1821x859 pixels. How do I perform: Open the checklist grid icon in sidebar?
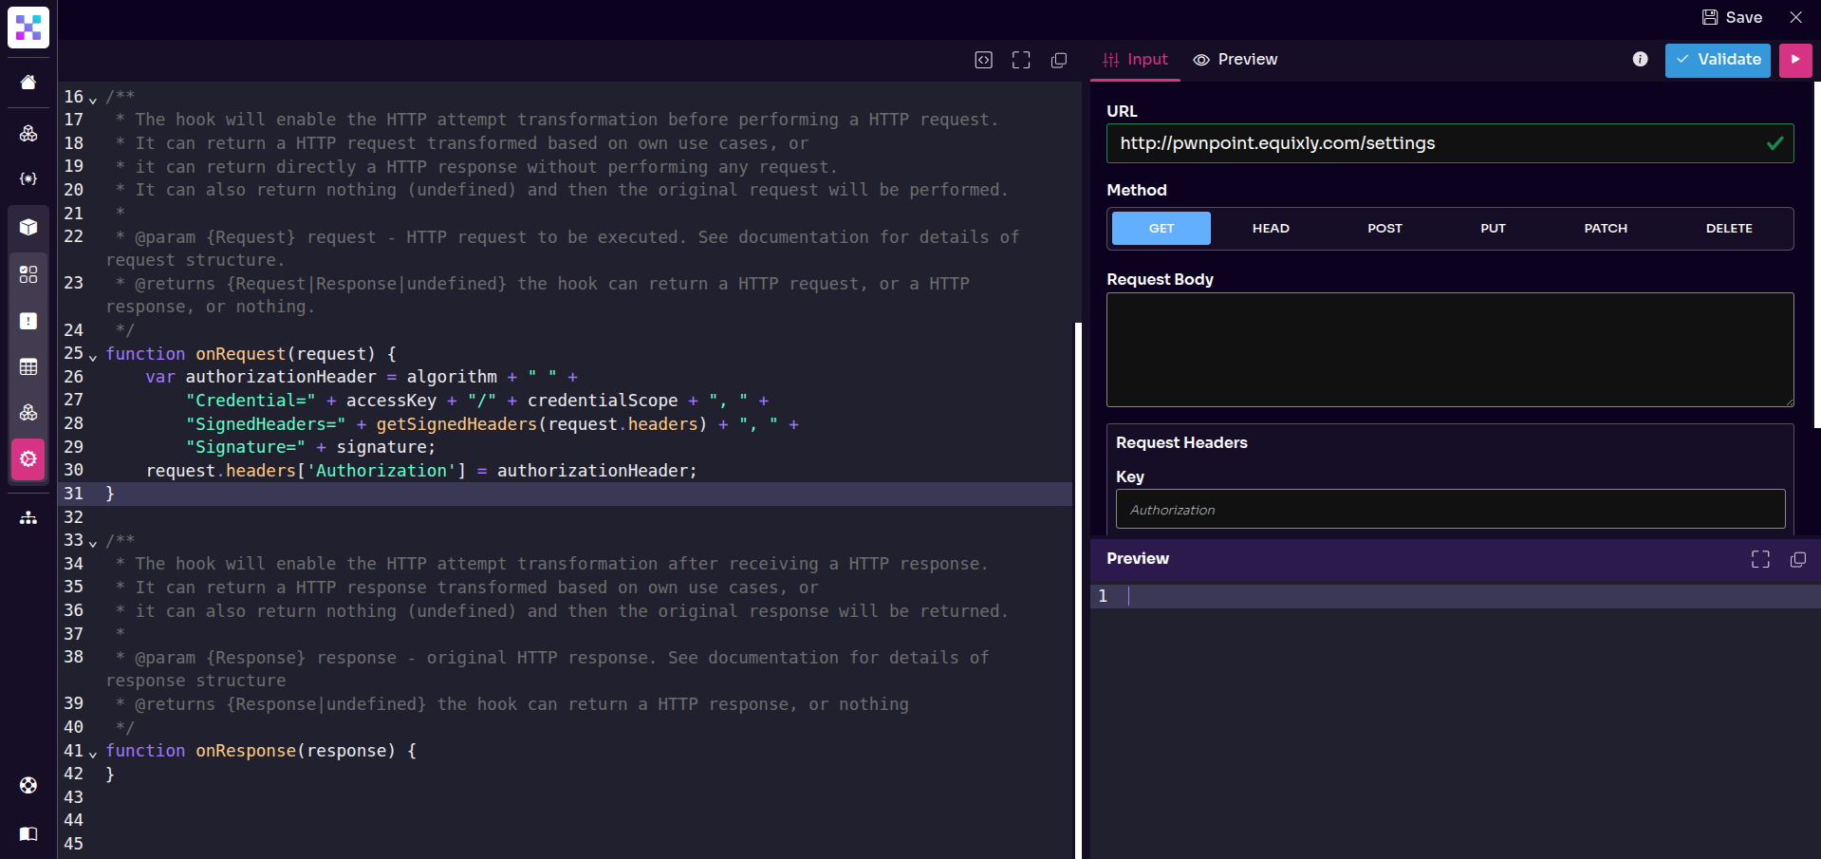point(28,274)
